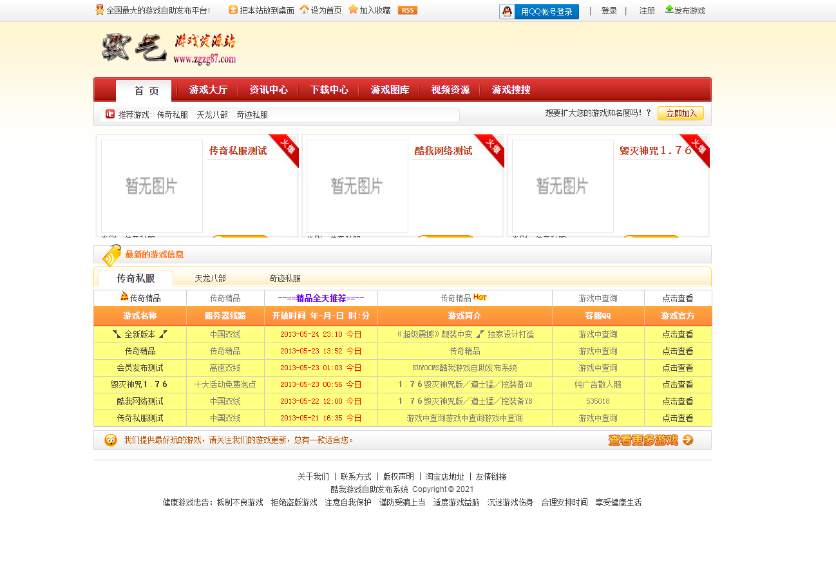This screenshot has height=564, width=836.
Task: Open the 游戏大厅 navigation menu
Action: pos(208,90)
